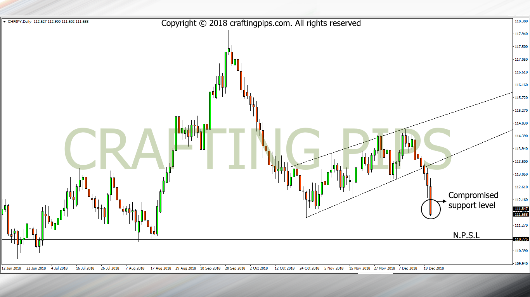Click the 24 Oct 2018 date label
This screenshot has height=297, width=530.
pyautogui.click(x=310, y=268)
